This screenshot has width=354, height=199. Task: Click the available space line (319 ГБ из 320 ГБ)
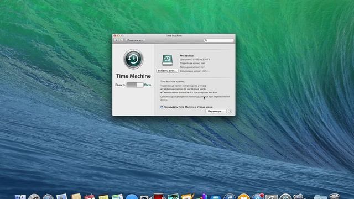(195, 59)
